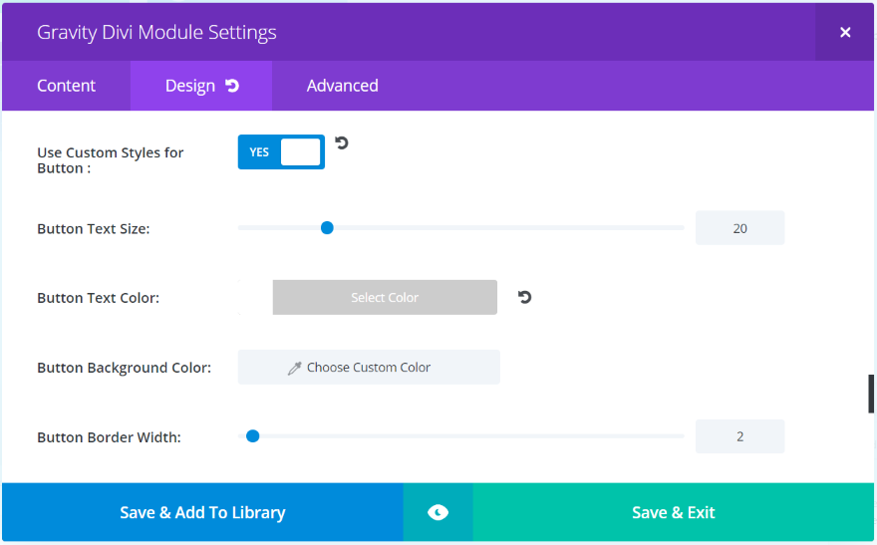Select the Design tab
The width and height of the screenshot is (877, 545).
[x=190, y=86]
